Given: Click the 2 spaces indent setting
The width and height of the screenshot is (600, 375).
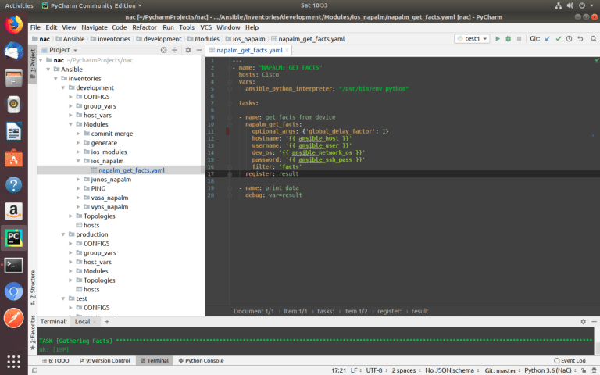Looking at the screenshot, I should click(405, 370).
